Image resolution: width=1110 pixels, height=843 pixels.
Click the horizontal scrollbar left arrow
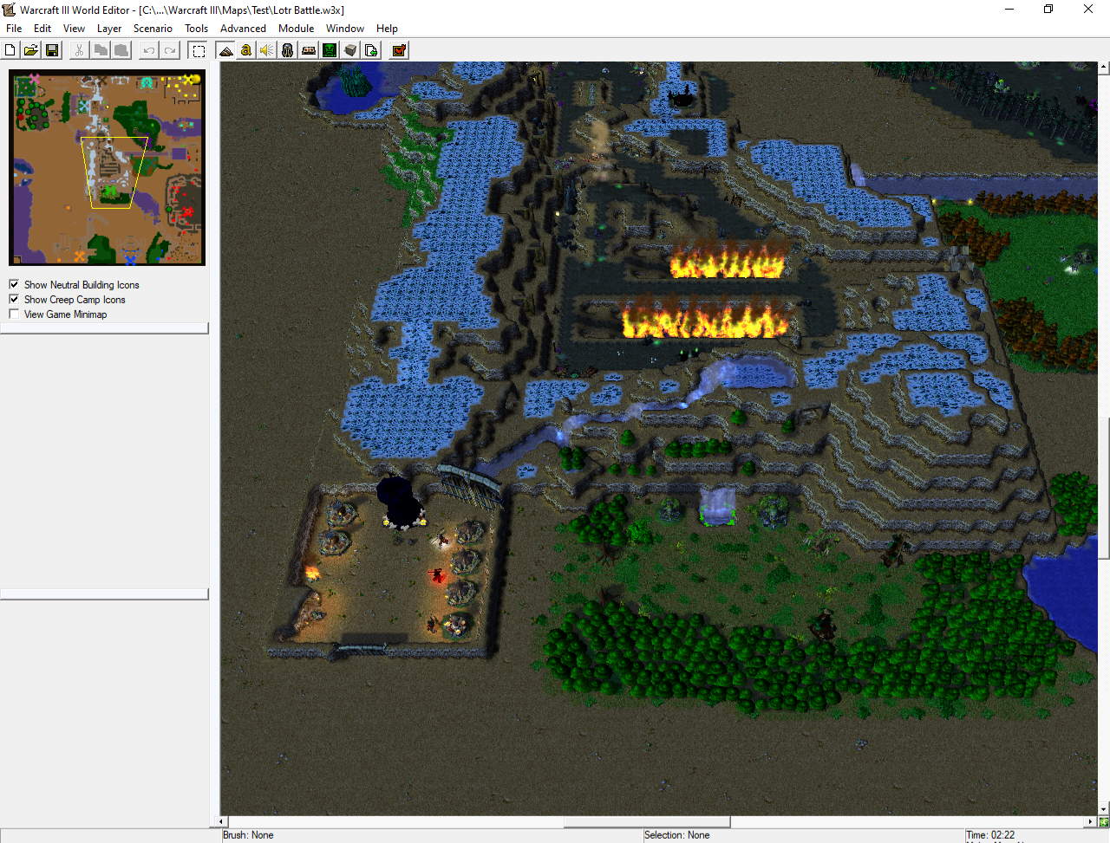pos(222,821)
